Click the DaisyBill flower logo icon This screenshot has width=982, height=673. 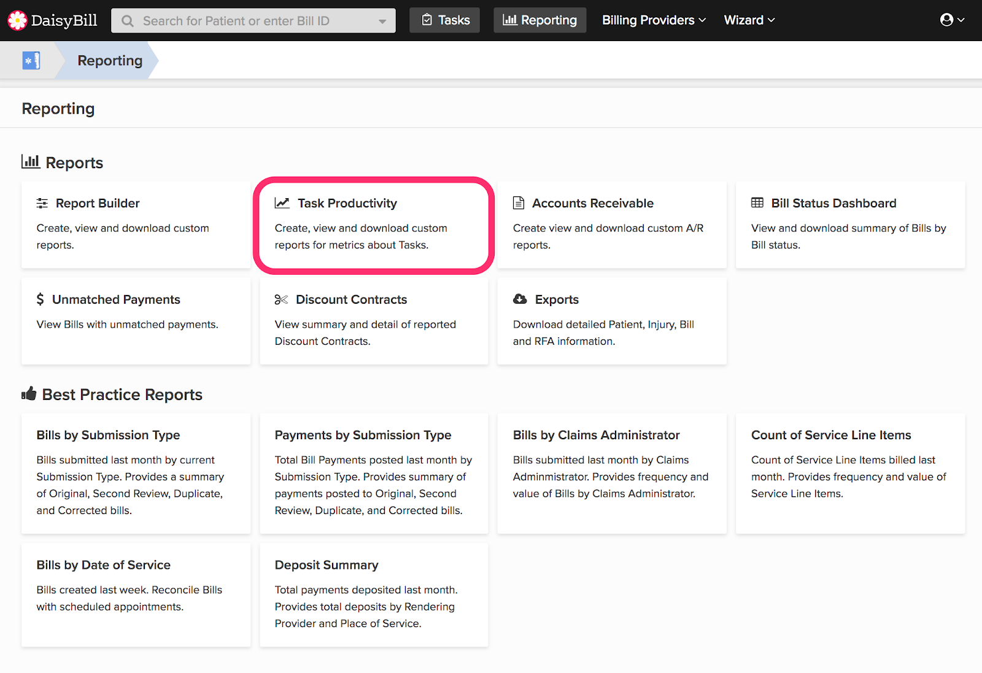click(x=17, y=20)
